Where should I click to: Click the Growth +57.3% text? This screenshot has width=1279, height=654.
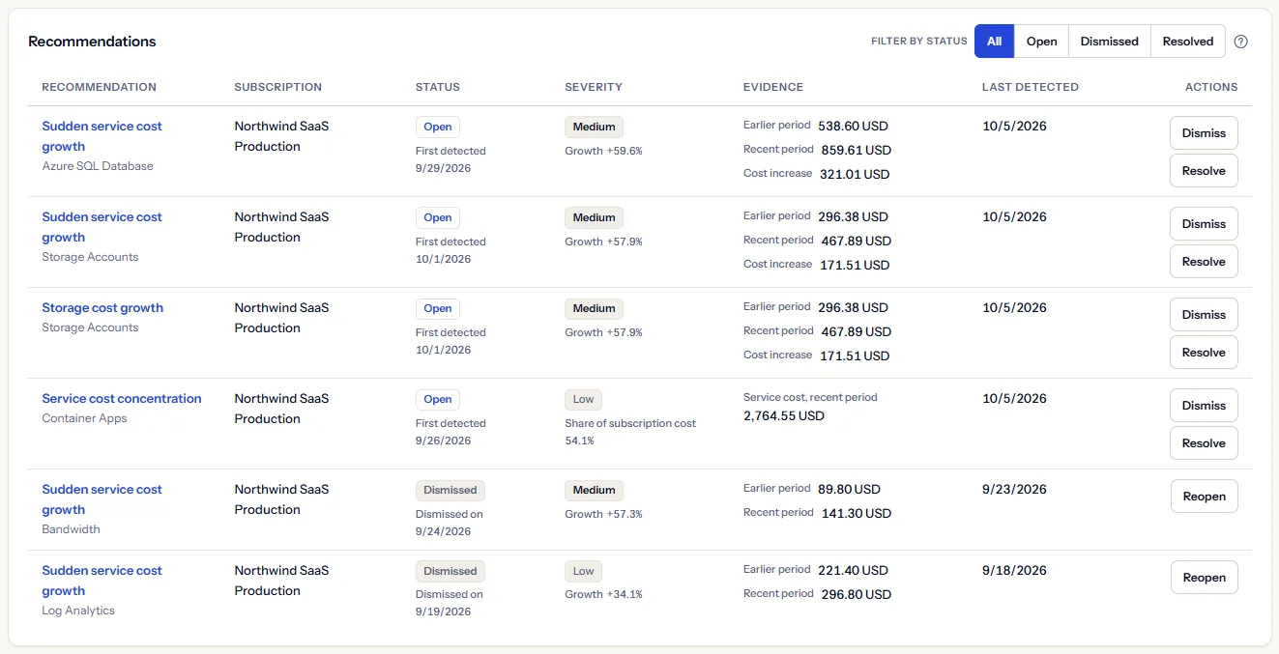pyautogui.click(x=603, y=514)
